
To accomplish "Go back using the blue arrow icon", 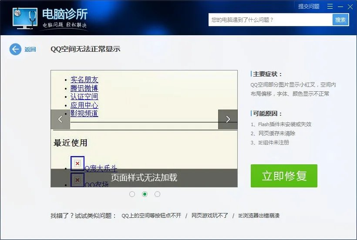I will (15, 49).
